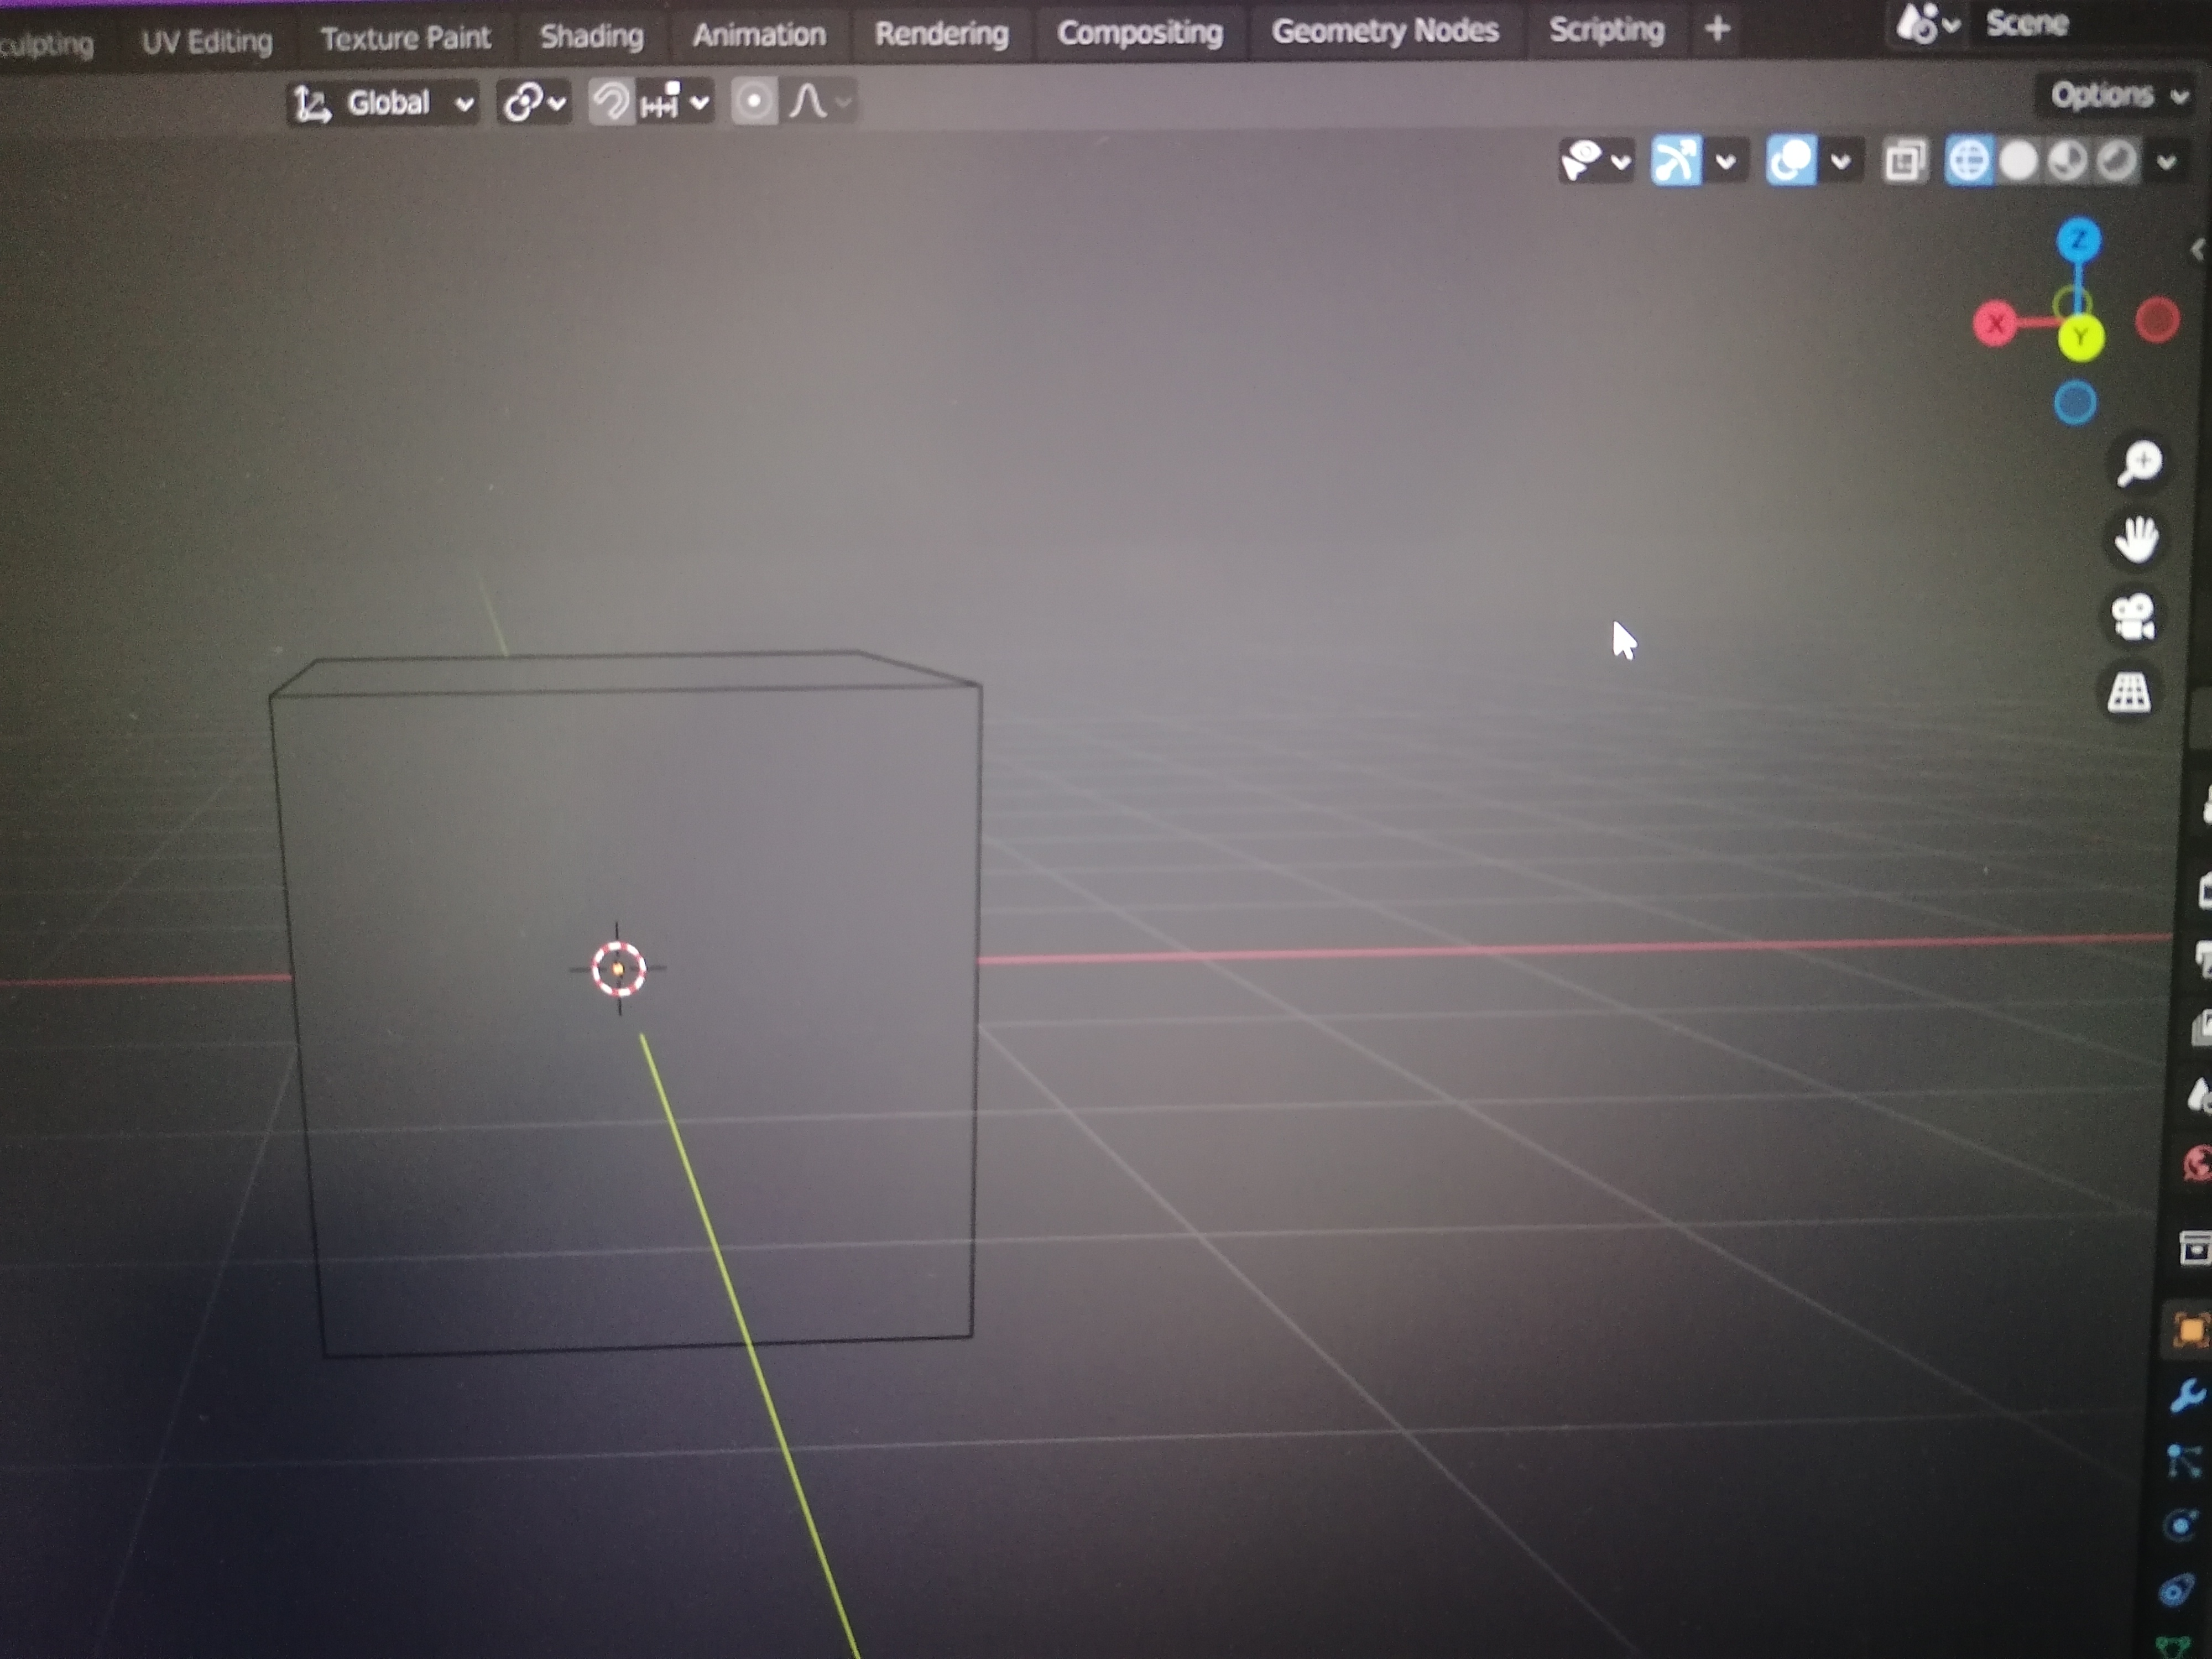The height and width of the screenshot is (1659, 2212).
Task: Select material preview shading sphere
Action: 2067,160
